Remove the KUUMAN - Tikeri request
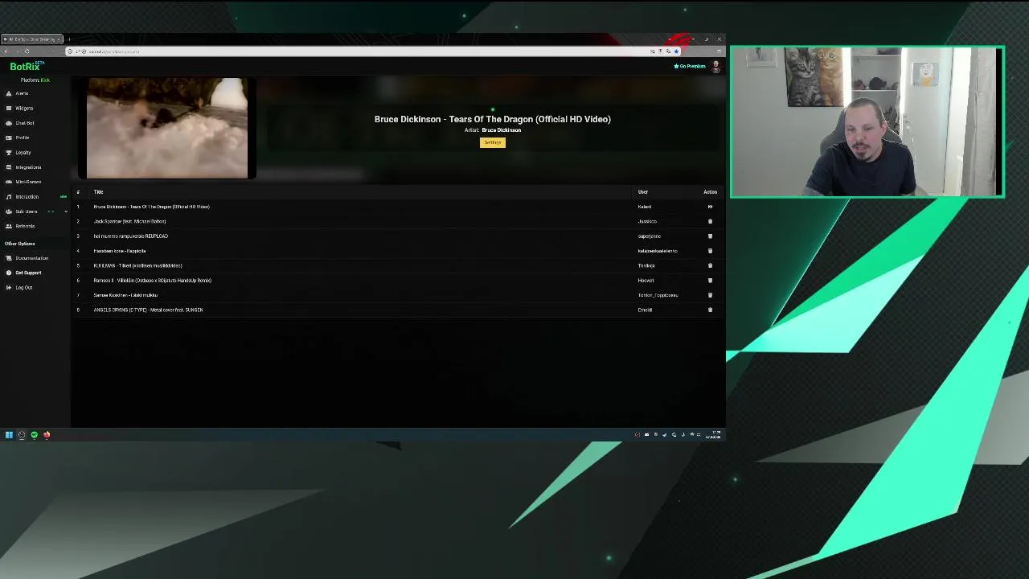Screen dimensions: 1029x579 pos(710,265)
